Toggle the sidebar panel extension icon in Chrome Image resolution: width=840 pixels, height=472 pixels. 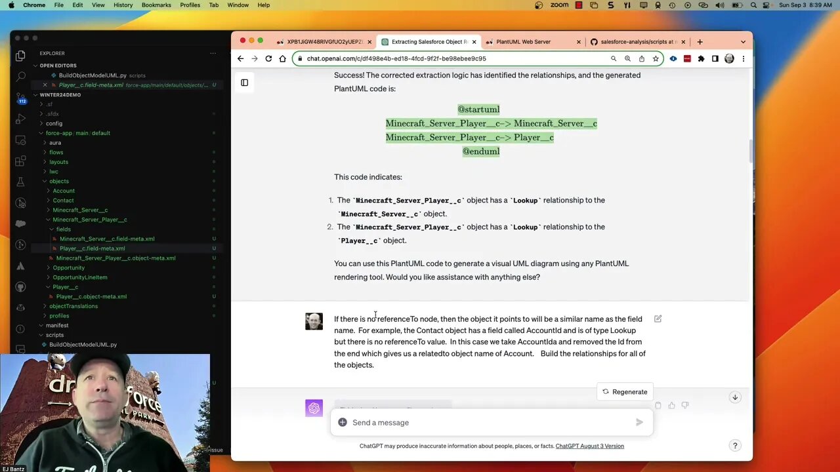click(715, 58)
